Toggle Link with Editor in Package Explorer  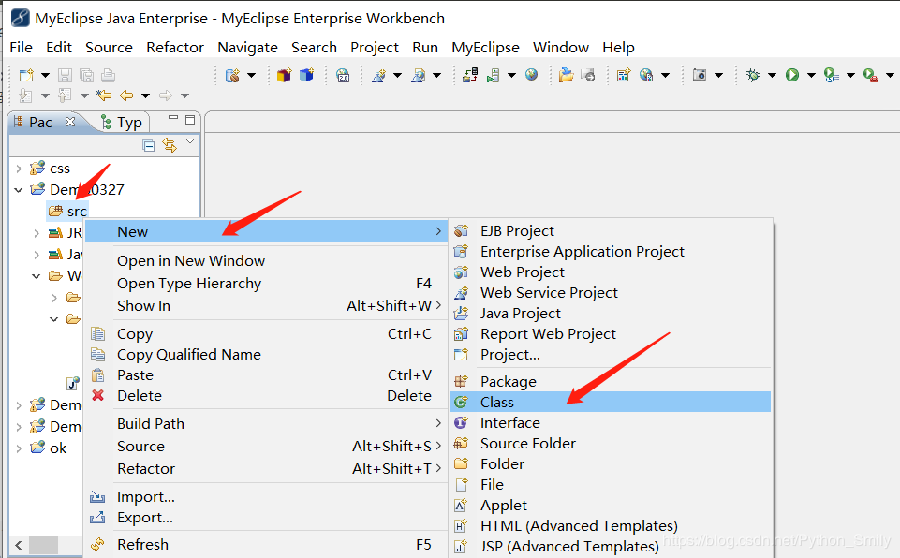(169, 145)
